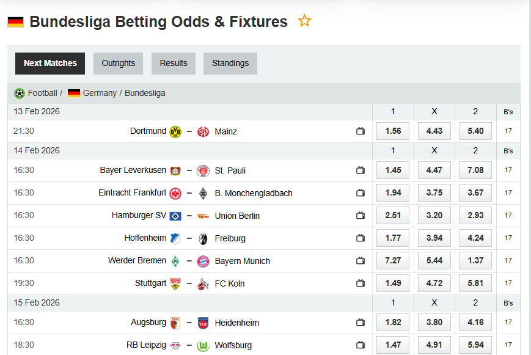Click the Werder Bremen club crest
Viewport: 531px width, 355px height.
click(x=176, y=260)
